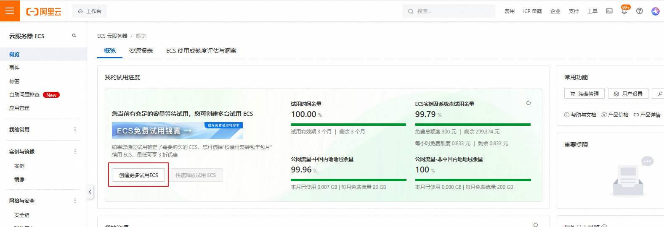
Task: Open the notifications bell icon
Action: click(x=624, y=11)
